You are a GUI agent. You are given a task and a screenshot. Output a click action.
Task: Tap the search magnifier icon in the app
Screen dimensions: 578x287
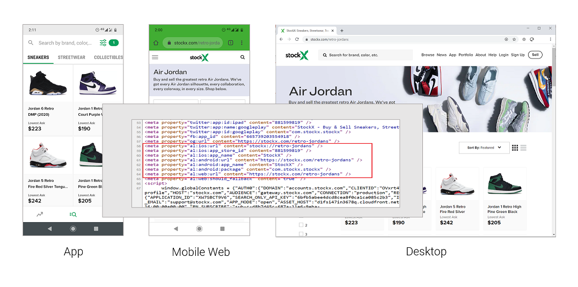31,43
